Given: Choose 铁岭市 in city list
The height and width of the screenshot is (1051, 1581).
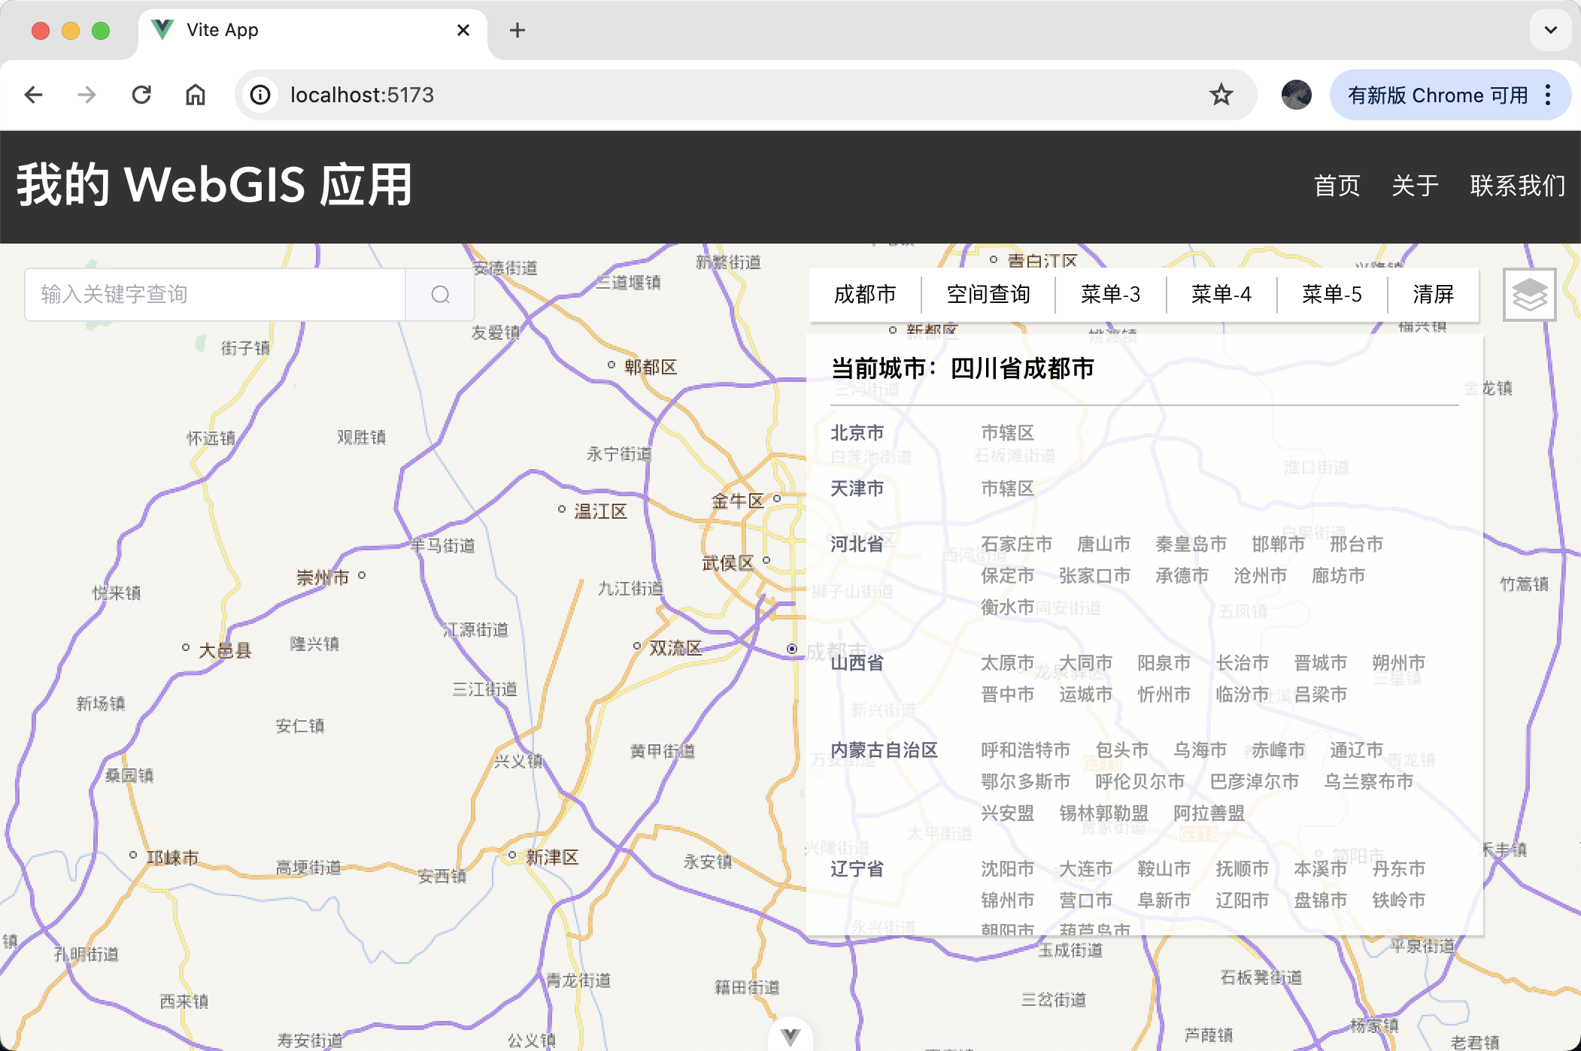Looking at the screenshot, I should [x=1398, y=901].
